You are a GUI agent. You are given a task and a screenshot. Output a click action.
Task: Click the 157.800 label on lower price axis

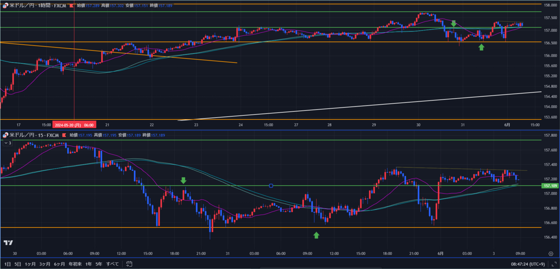(550, 135)
